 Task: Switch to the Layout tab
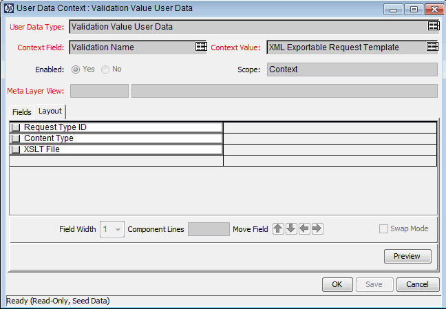coord(50,111)
